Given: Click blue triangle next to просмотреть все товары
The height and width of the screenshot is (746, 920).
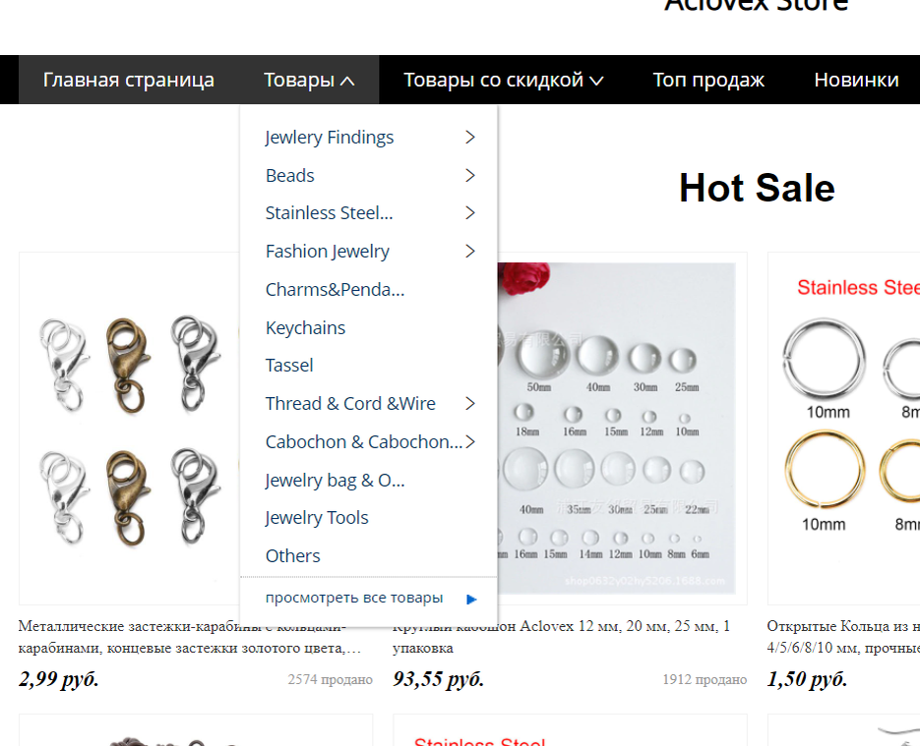Looking at the screenshot, I should click(471, 599).
